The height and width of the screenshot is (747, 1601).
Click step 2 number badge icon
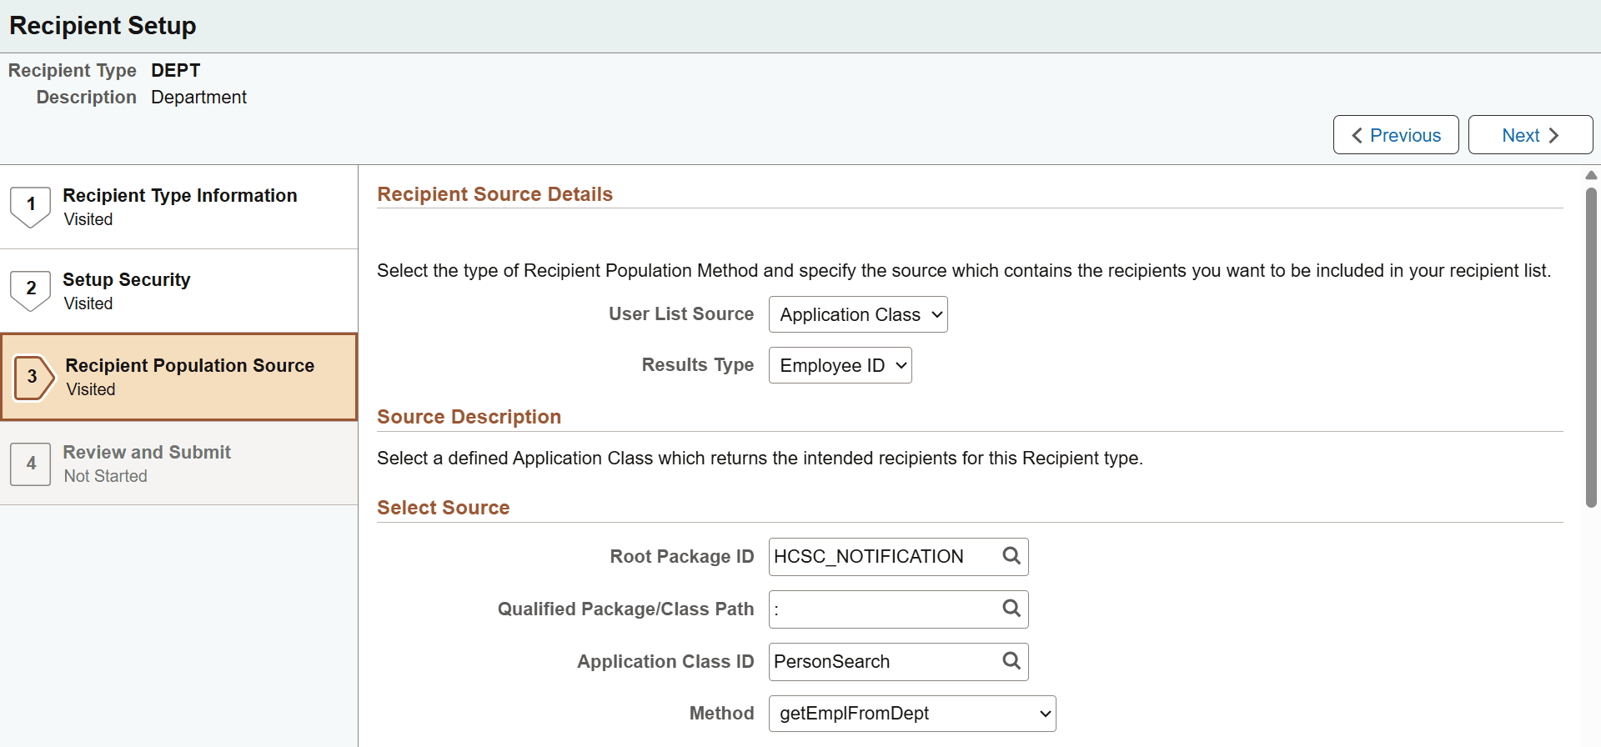tap(31, 290)
